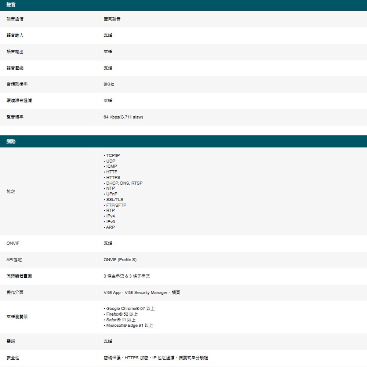367x367 pixels.
Task: Select the 語音輸入 row label
Action: pos(14,35)
